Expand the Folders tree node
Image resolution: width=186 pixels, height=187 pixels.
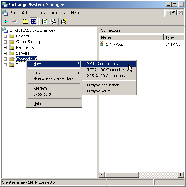coord(5,36)
